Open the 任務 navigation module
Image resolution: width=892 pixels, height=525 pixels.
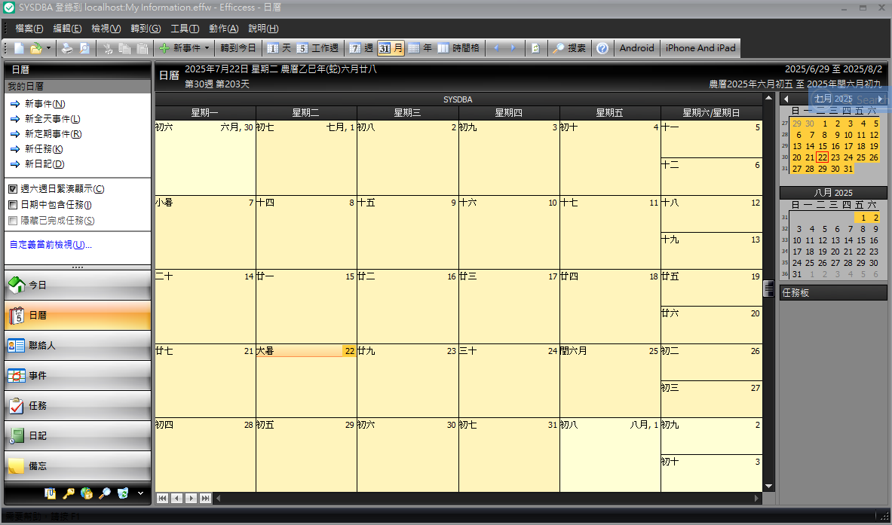pos(78,406)
